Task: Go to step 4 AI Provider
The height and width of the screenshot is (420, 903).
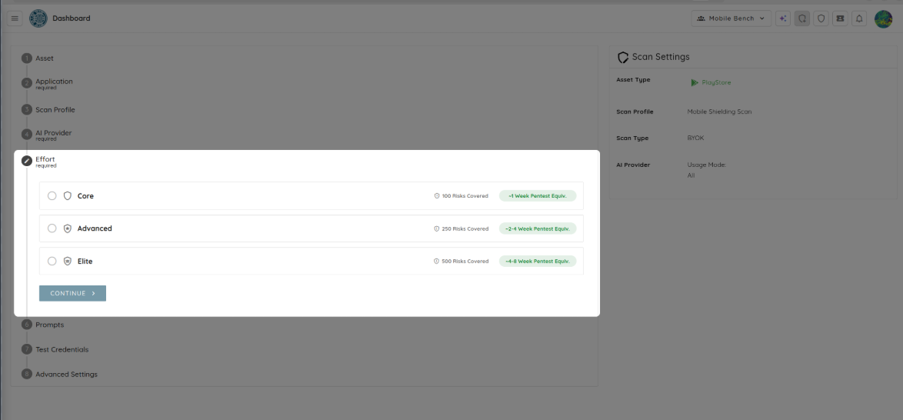Action: pyautogui.click(x=47, y=135)
